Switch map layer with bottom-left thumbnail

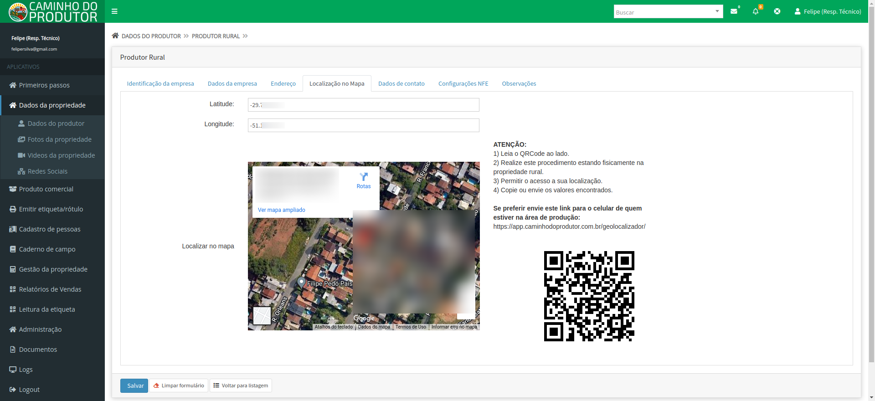click(x=262, y=315)
